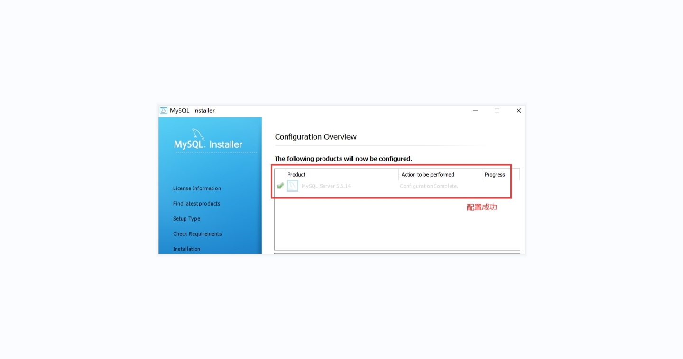The height and width of the screenshot is (359, 683).
Task: Click the Configuration Complete status text
Action: point(429,186)
